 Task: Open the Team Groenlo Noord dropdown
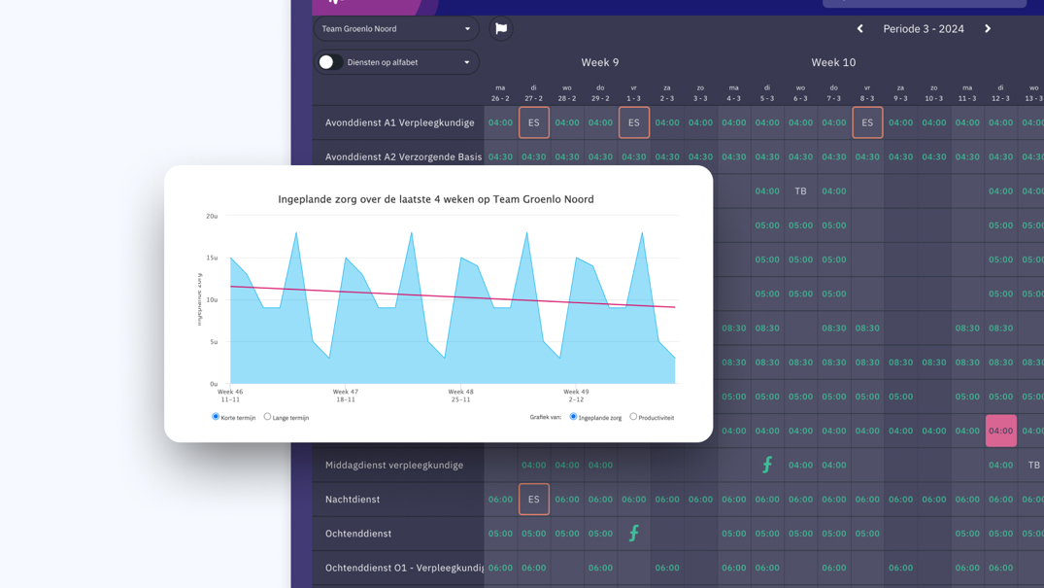[396, 29]
